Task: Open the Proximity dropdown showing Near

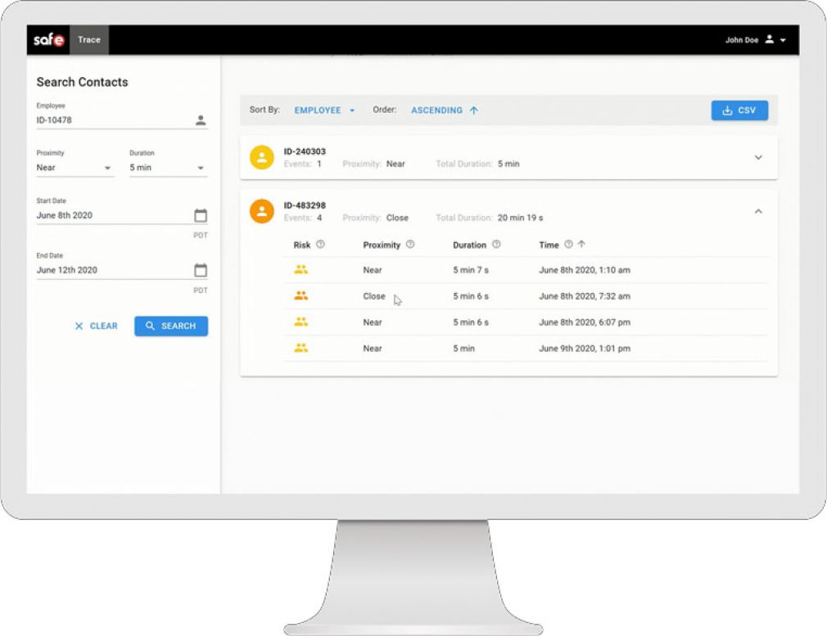Action: (x=75, y=168)
